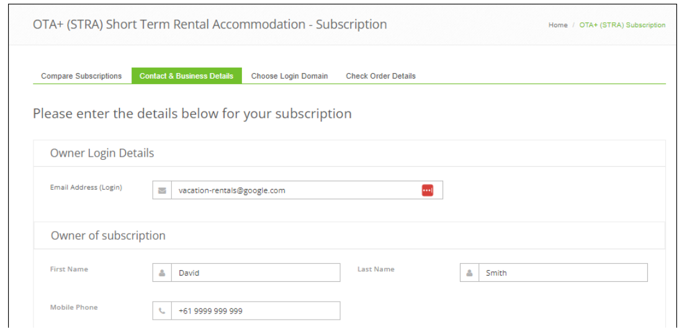Click into the Last Name field containing Smith
The height and width of the screenshot is (332, 687).
pyautogui.click(x=562, y=273)
